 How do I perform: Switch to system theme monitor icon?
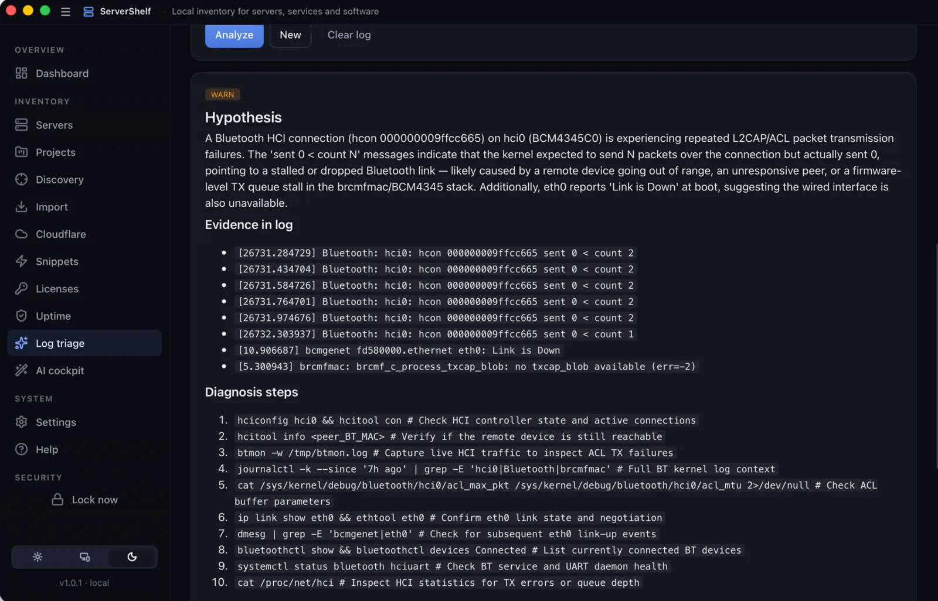[85, 557]
